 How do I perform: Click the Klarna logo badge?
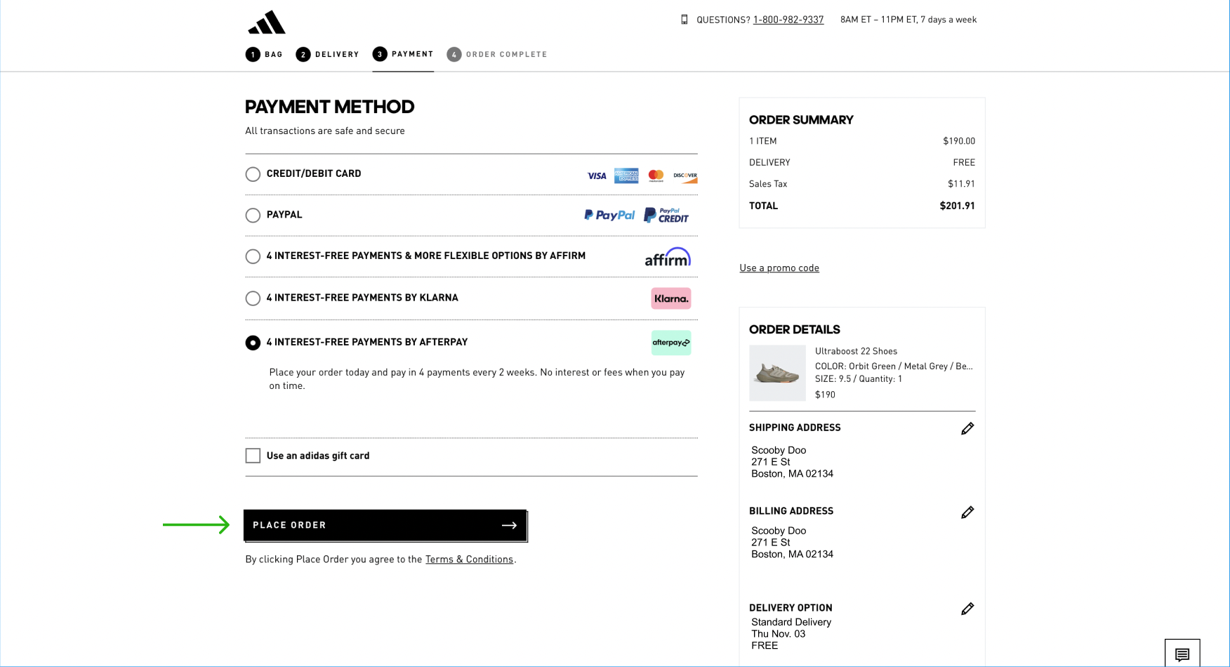coord(670,298)
